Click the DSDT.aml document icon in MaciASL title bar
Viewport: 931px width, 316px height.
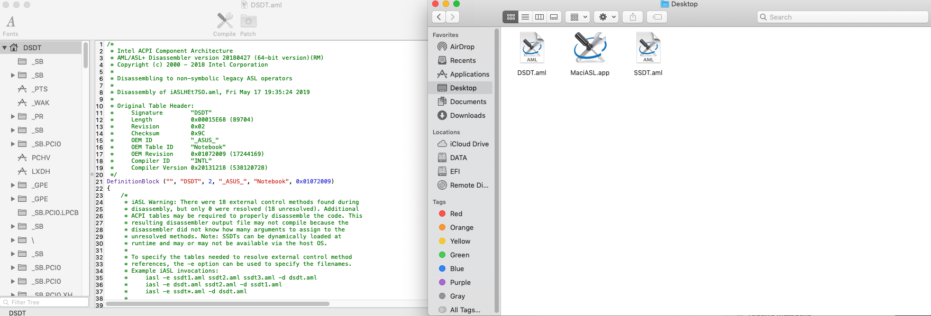(244, 5)
